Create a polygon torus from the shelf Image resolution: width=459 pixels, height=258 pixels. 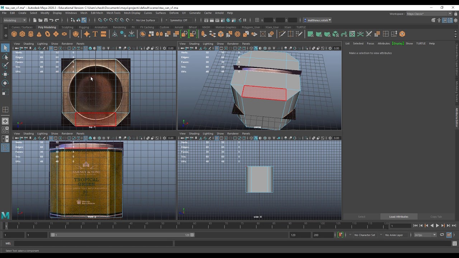pyautogui.click(x=47, y=34)
